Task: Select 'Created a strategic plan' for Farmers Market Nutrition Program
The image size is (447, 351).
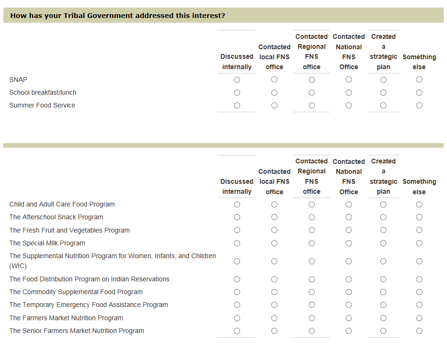Action: (383, 318)
